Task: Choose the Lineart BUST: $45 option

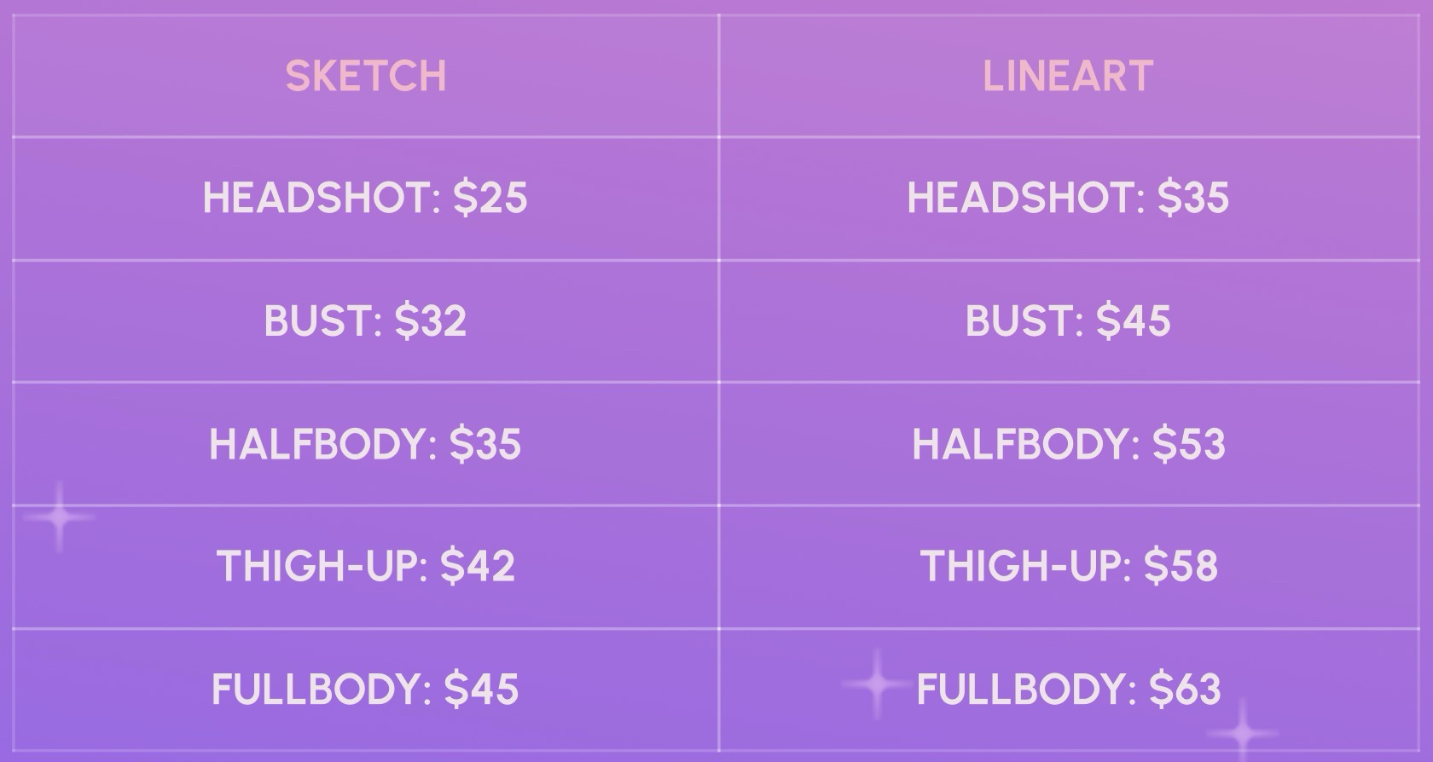Action: point(1068,321)
